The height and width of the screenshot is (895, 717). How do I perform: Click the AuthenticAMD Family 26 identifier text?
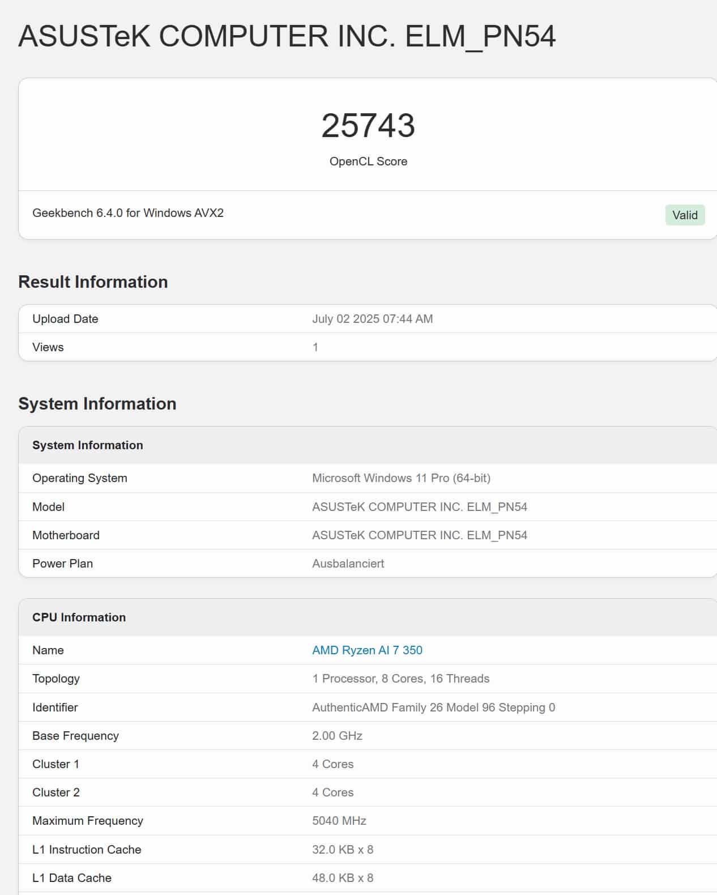coord(433,708)
